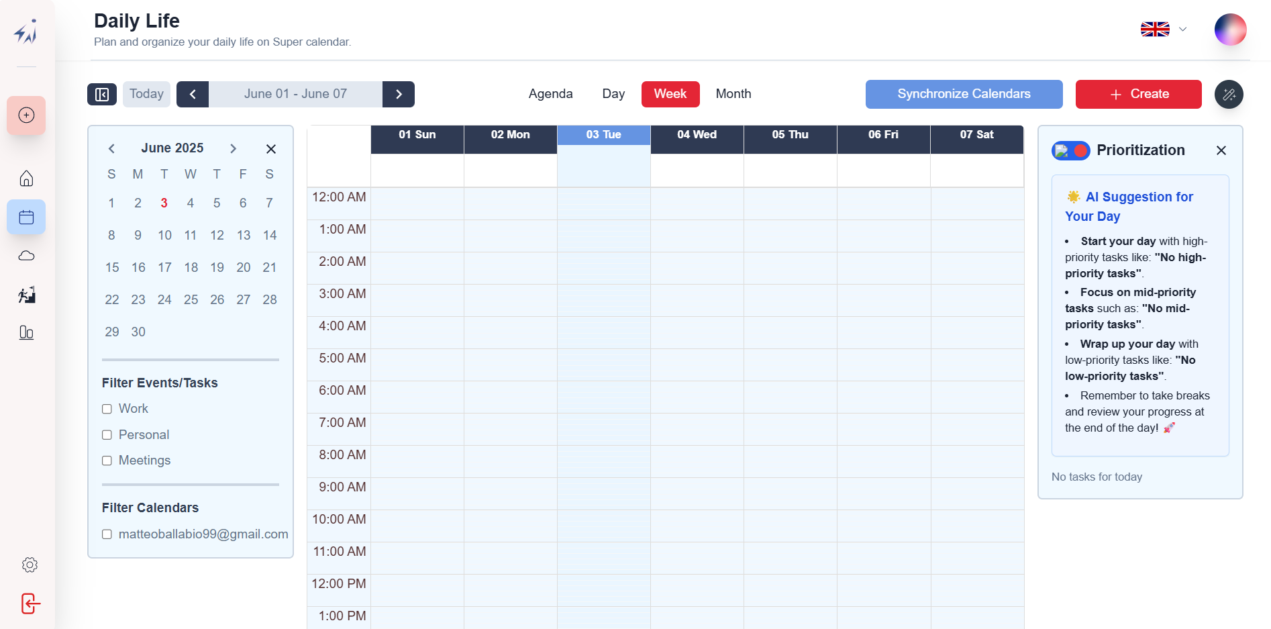Go to next month in mini calendar
This screenshot has width=1271, height=629.
(233, 148)
